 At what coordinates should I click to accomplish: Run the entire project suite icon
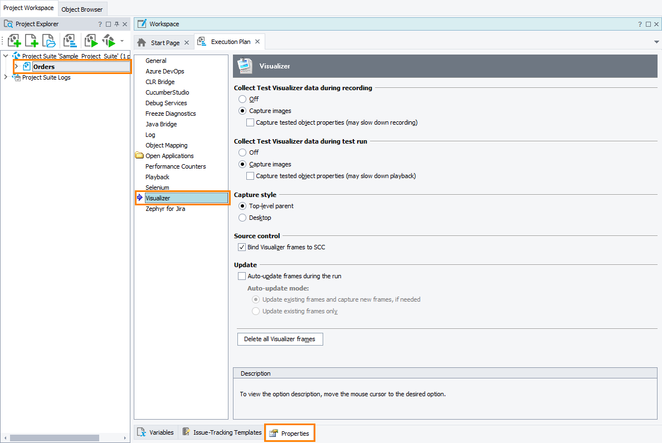[109, 40]
